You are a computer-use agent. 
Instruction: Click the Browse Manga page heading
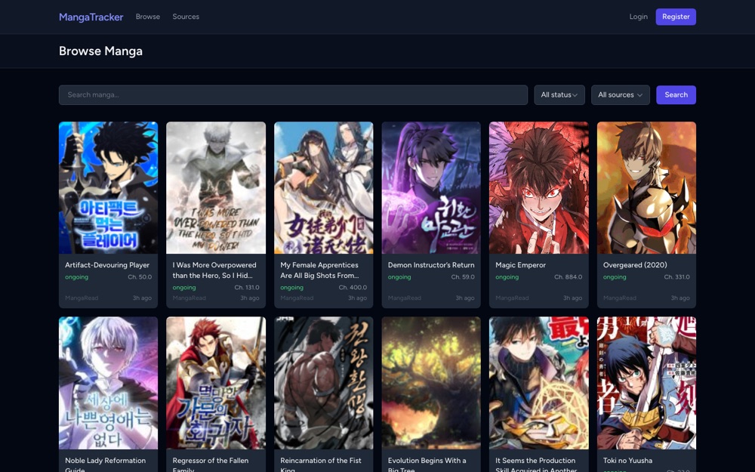100,51
